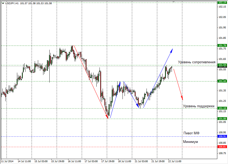Click the 101.15 price scale value
Screen dimensions: 228x164
coord(222,111)
